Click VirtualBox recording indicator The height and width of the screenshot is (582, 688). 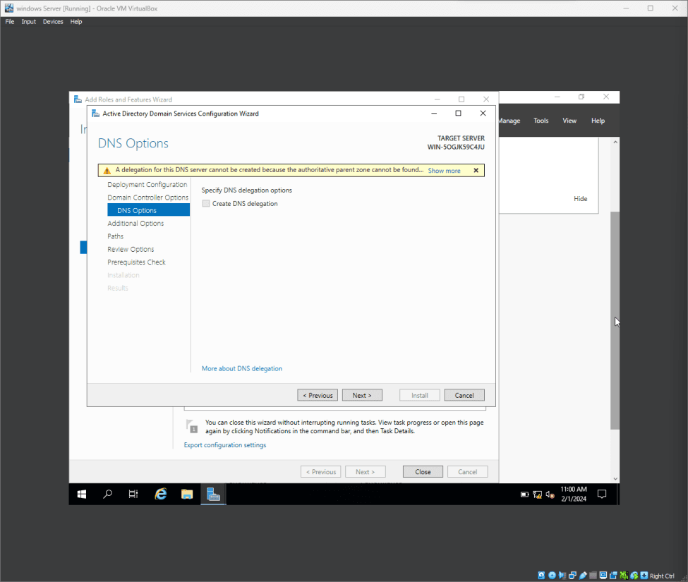(613, 576)
